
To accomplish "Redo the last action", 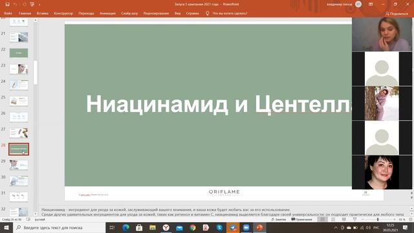I will (x=25, y=5).
